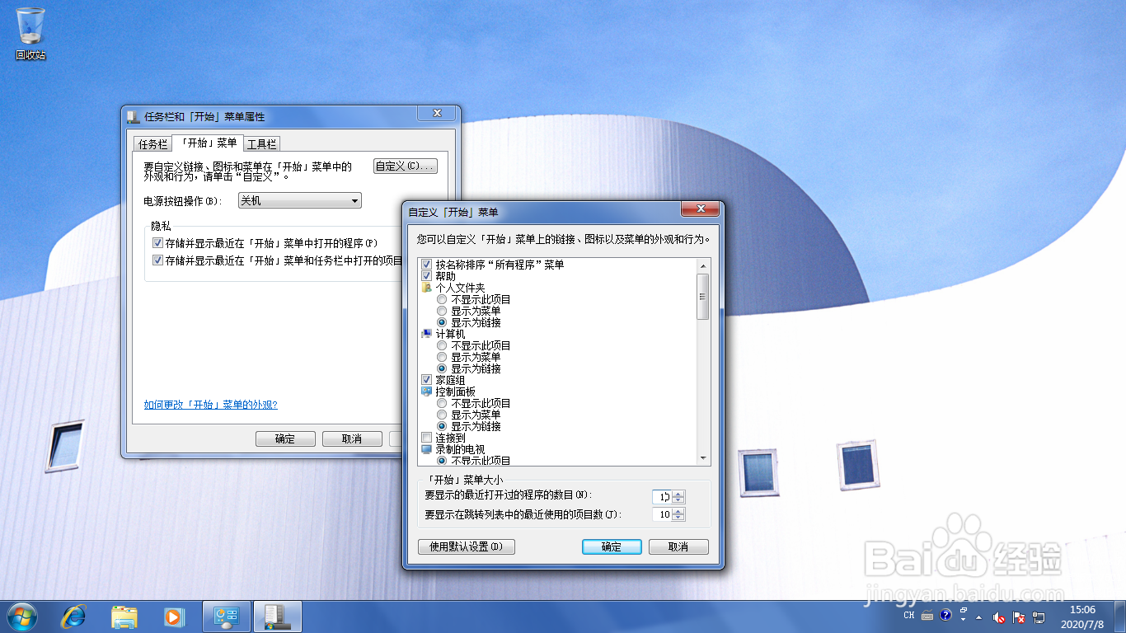Click 确定 in 任务栏 properties window
This screenshot has width=1126, height=633.
coord(285,438)
